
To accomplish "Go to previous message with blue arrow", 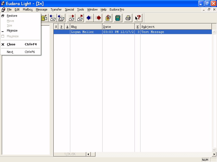I will (90, 18).
